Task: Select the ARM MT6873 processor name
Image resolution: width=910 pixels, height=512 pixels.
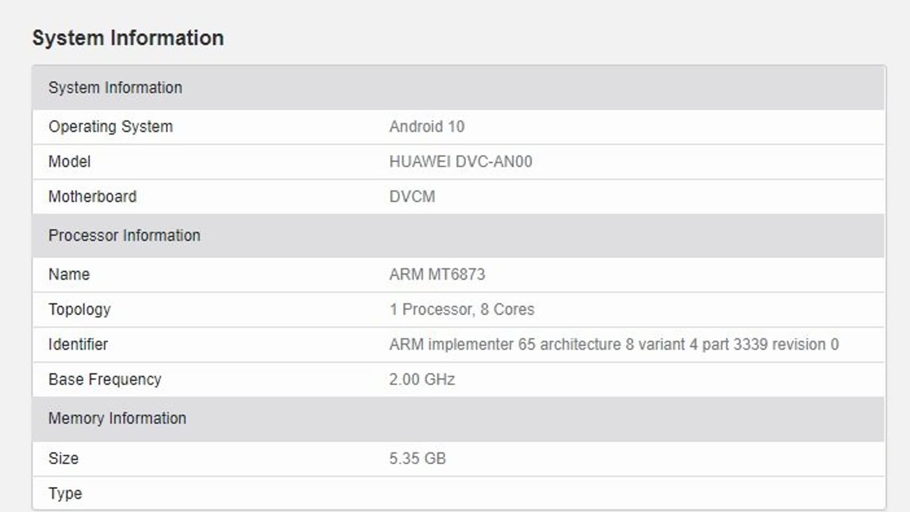Action: 437,274
